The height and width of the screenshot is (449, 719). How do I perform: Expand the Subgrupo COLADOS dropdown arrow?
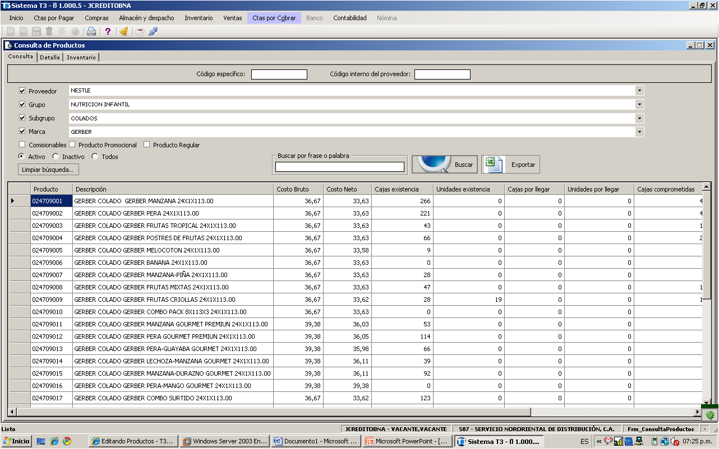[639, 118]
